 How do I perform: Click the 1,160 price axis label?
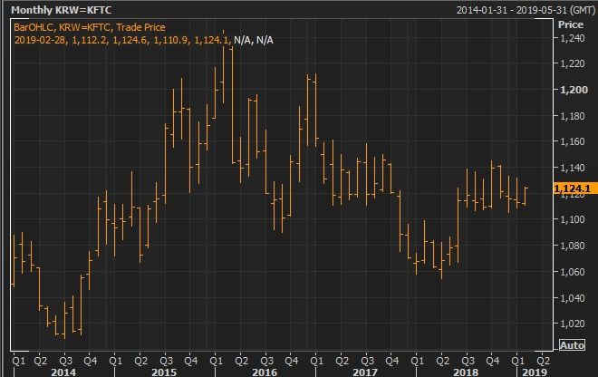click(573, 141)
